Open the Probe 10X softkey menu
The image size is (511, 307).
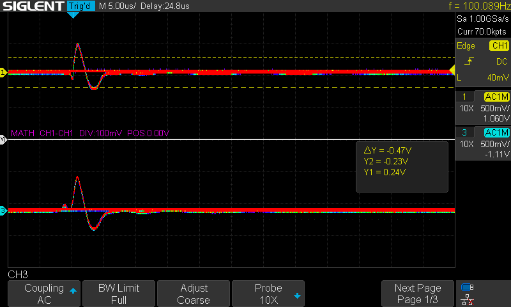click(x=268, y=294)
